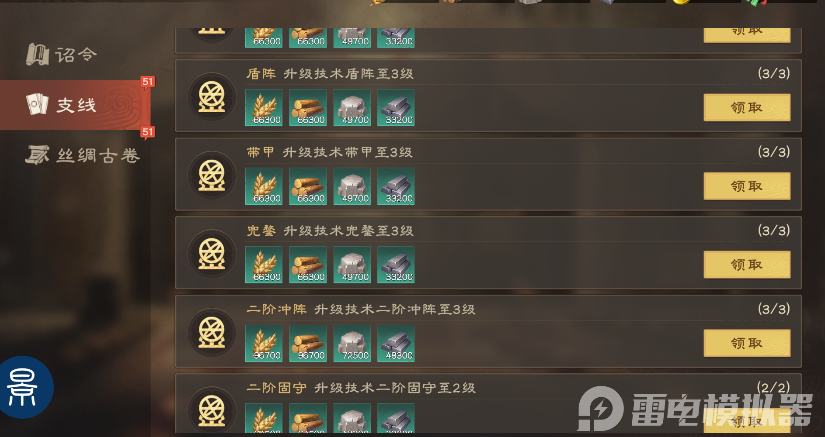Open the 诏令 edicts tab

point(62,55)
